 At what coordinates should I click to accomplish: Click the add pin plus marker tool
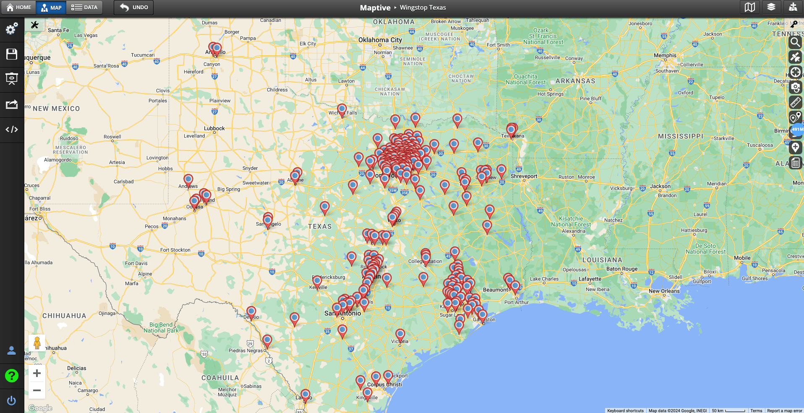[795, 148]
